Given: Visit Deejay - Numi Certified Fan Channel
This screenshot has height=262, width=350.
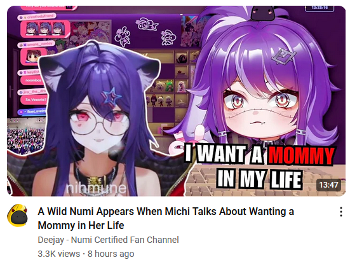Looking at the screenshot, I should tap(108, 240).
